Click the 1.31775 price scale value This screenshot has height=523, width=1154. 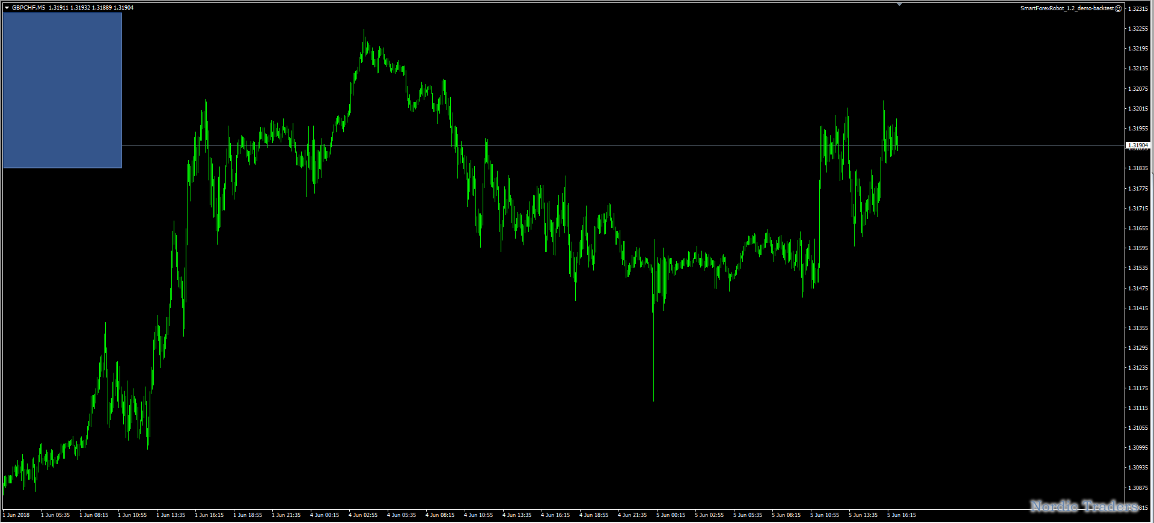coord(1138,189)
